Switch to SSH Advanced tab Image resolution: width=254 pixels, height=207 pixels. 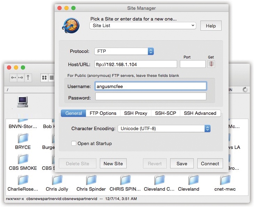(200, 113)
